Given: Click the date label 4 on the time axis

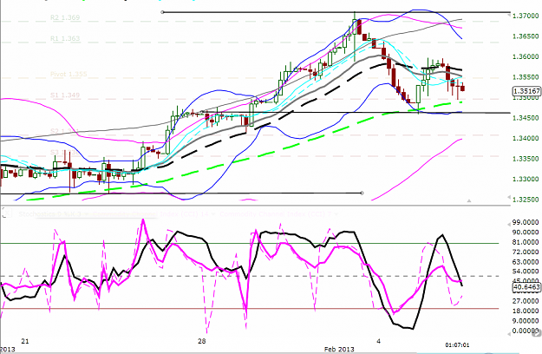Looking at the screenshot, I should [378, 341].
